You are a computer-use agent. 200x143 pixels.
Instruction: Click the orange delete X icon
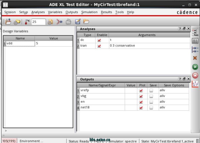tap(195, 58)
